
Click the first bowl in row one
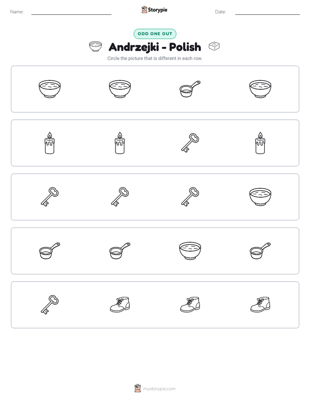point(49,89)
